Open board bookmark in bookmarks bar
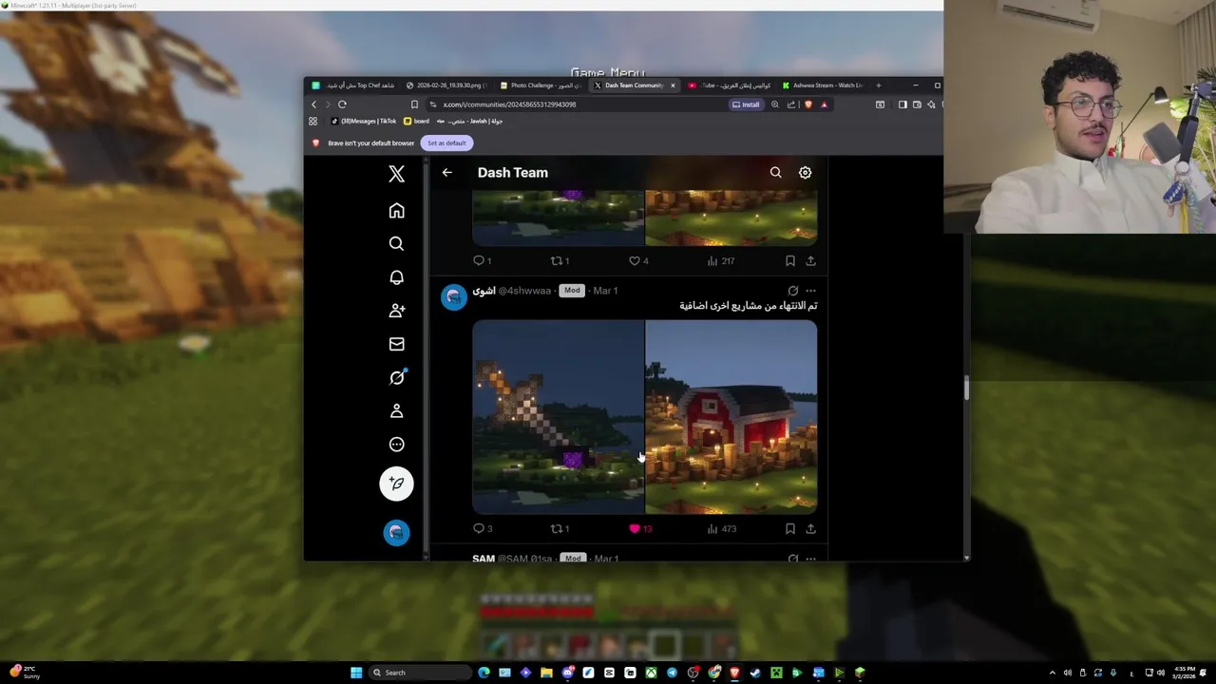 (x=417, y=122)
